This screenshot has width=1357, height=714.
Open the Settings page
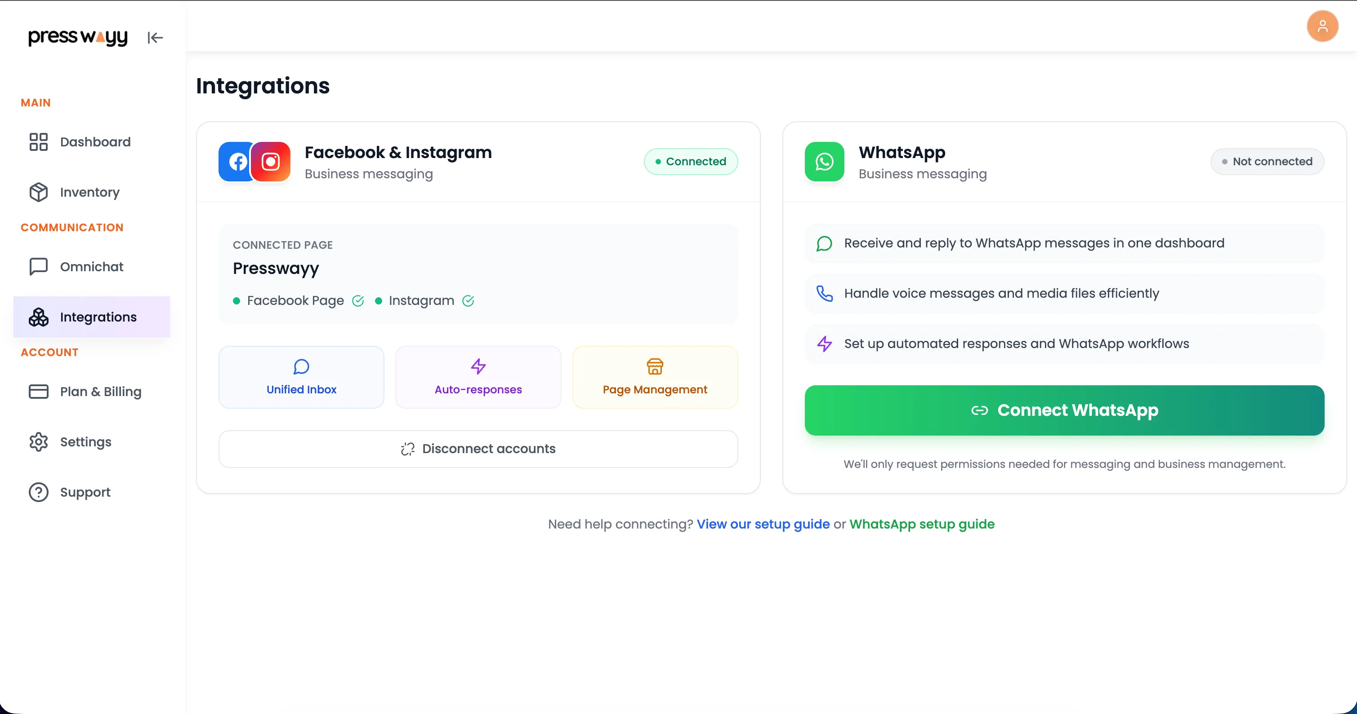(92, 442)
